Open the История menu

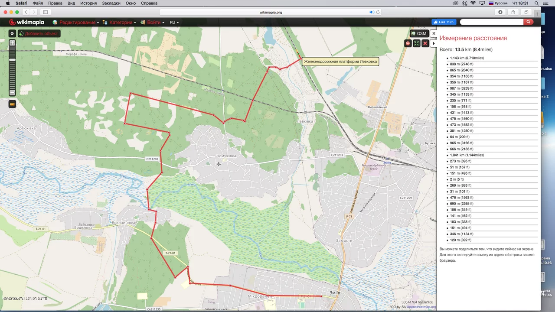[88, 3]
